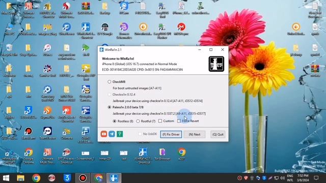
Task: Select the Samsung Tool PRO desktop icon
Action: click(x=47, y=94)
